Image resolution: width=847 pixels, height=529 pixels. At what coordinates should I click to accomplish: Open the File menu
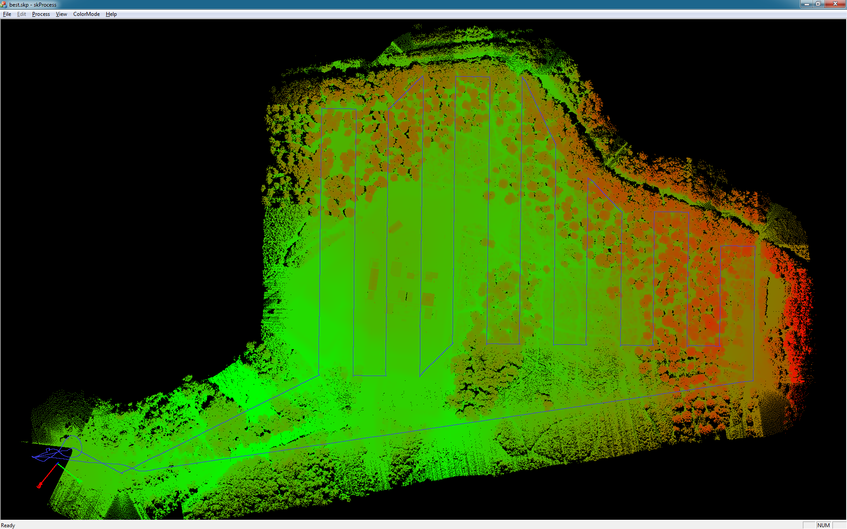[7, 14]
